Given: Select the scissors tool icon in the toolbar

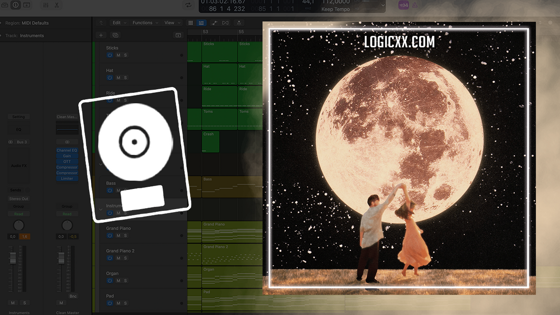Looking at the screenshot, I should [56, 6].
